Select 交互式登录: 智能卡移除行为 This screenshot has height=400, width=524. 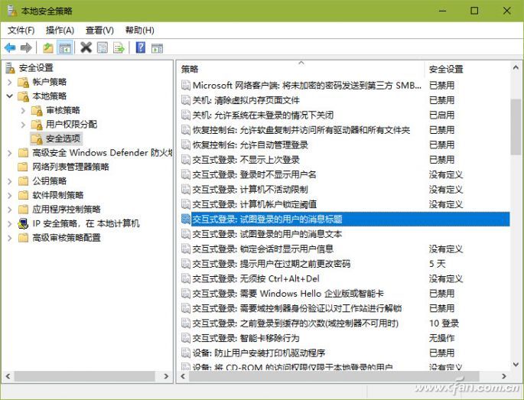pyautogui.click(x=344, y=338)
